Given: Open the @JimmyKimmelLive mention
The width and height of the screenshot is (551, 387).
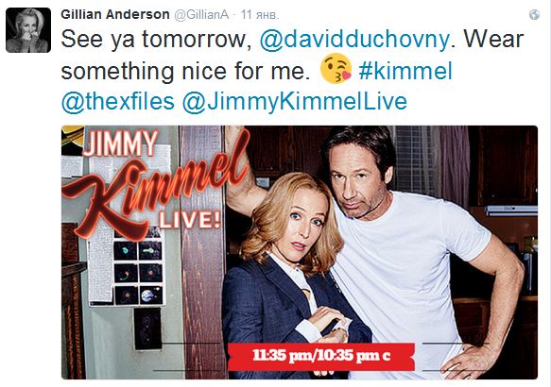Looking at the screenshot, I should click(x=295, y=102).
